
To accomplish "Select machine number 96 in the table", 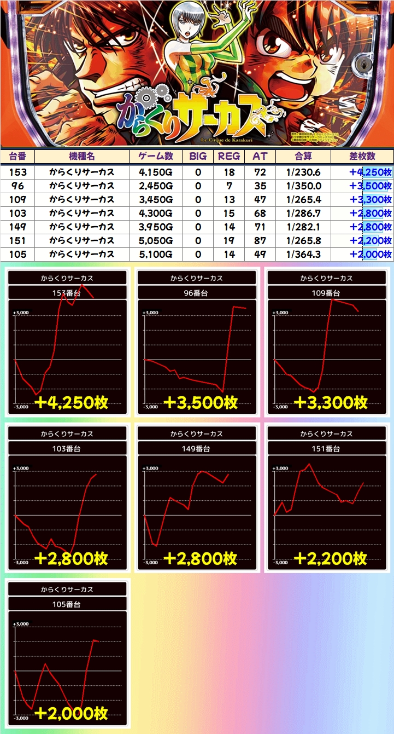I will (17, 186).
